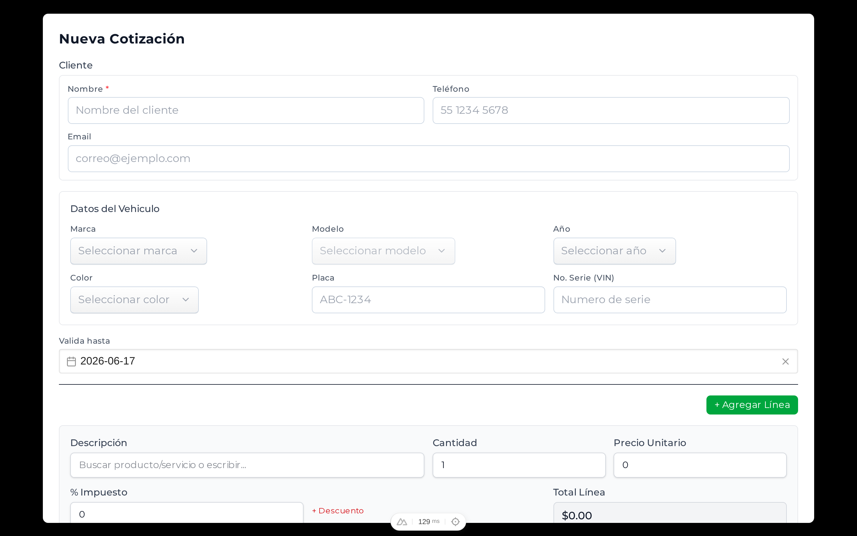Click the Datos del Vehiculo section title

coord(115,208)
